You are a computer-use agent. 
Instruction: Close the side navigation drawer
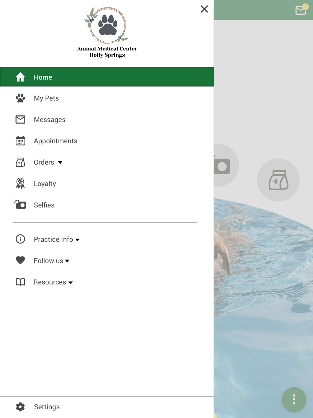204,9
